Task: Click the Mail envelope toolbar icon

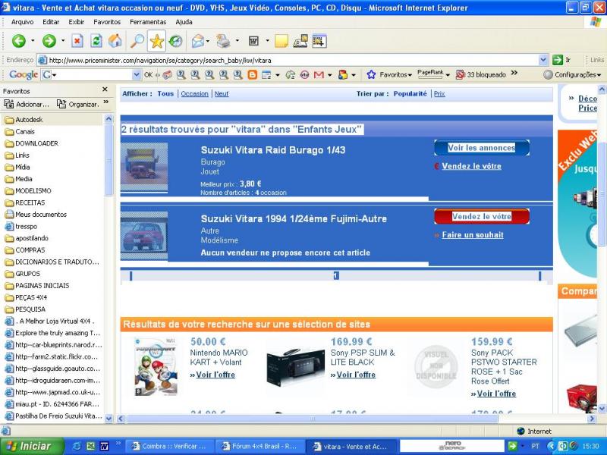Action: click(197, 41)
